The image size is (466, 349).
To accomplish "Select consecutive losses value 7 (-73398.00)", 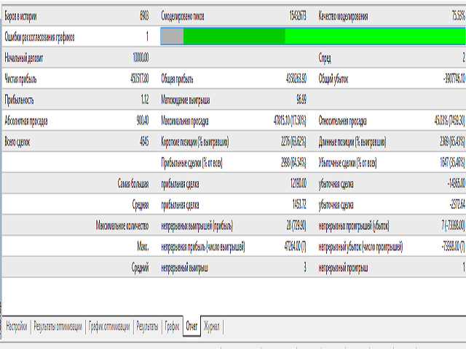I will click(453, 226).
